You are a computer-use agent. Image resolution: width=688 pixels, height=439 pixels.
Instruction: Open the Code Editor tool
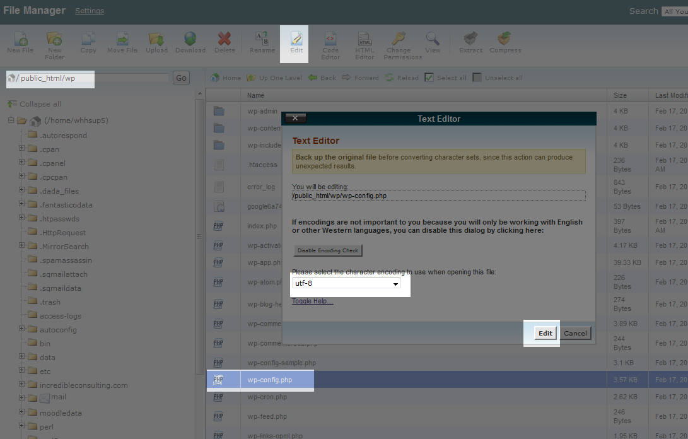[330, 39]
